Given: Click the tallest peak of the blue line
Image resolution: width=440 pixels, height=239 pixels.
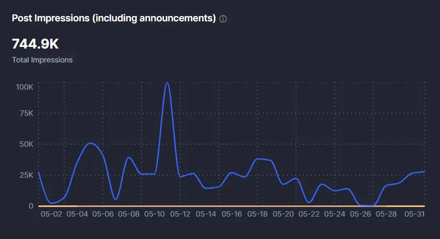Looking at the screenshot, I should point(167,83).
